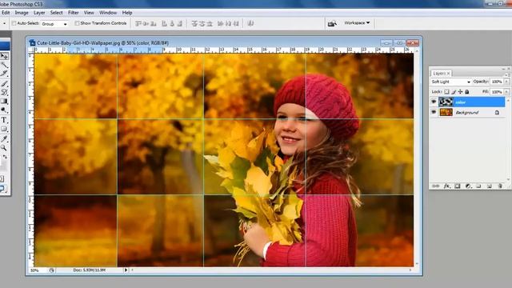Toggle lock transparent pixels

[446, 92]
